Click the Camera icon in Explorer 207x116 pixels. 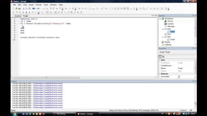click(x=165, y=24)
